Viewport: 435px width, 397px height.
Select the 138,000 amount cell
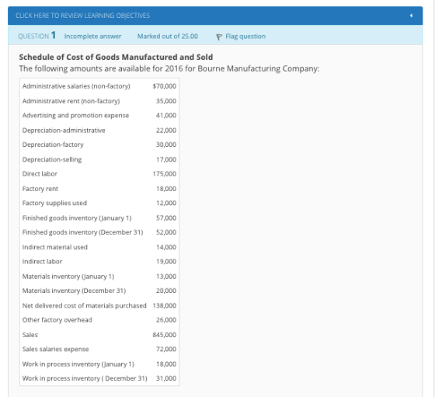[165, 306]
